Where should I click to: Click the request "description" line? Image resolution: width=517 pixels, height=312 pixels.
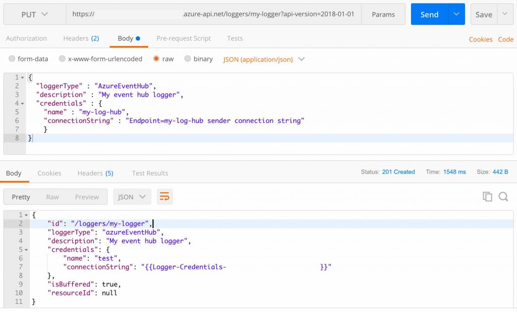pos(110,95)
